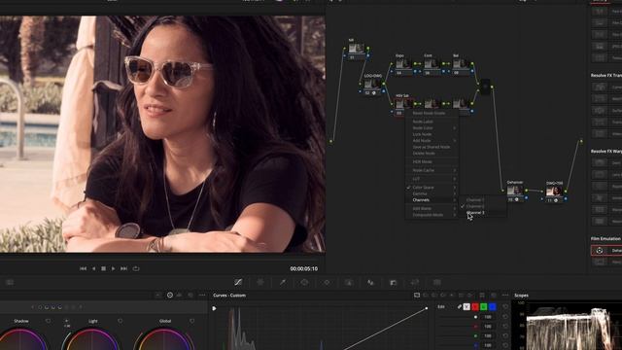This screenshot has width=622, height=350.
Task: Click the curve's top-right control point
Action: (x=427, y=308)
